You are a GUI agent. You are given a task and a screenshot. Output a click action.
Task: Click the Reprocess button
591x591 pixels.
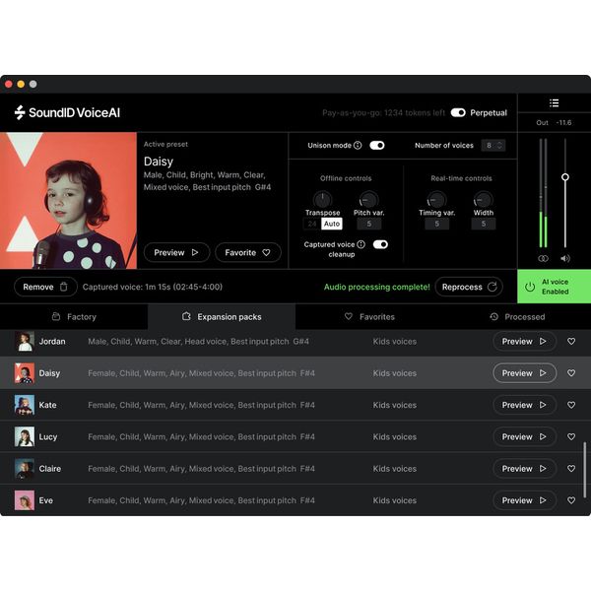click(469, 287)
